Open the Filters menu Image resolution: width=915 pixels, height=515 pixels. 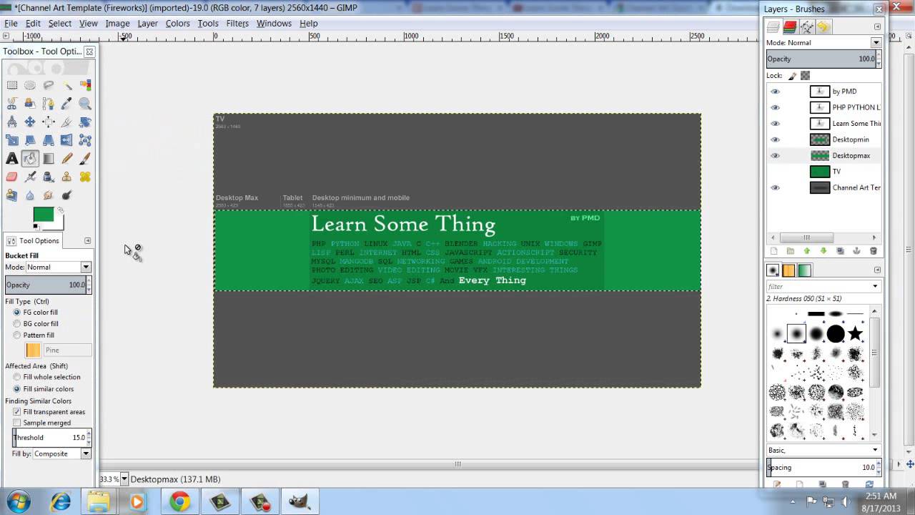237,23
